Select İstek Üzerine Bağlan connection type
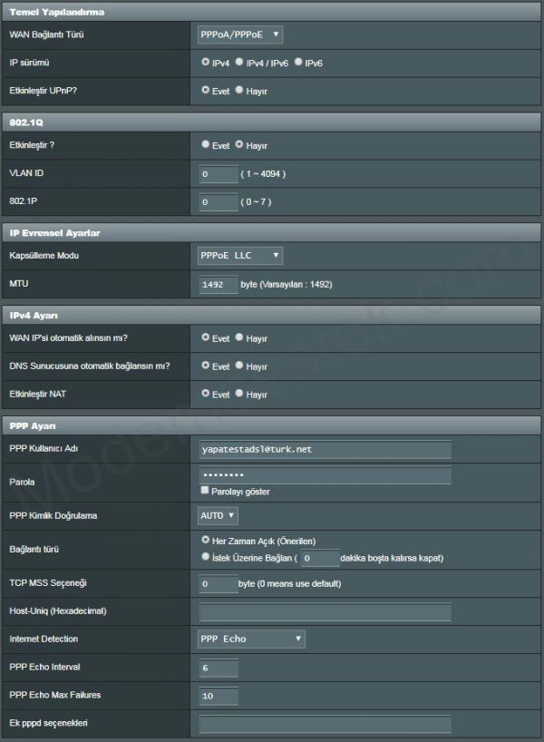 click(206, 558)
